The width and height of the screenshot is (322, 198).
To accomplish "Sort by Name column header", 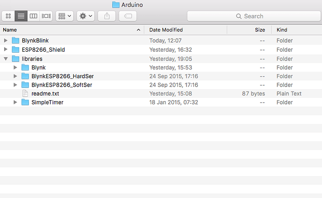I will [x=72, y=30].
